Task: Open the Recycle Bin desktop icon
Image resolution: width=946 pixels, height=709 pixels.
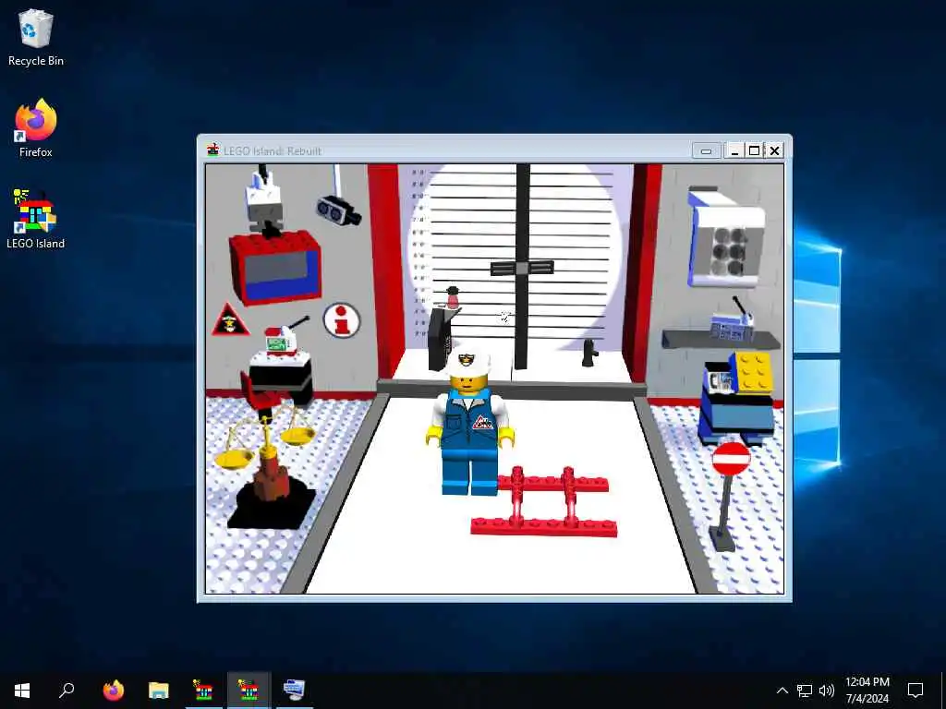Action: coord(36,37)
